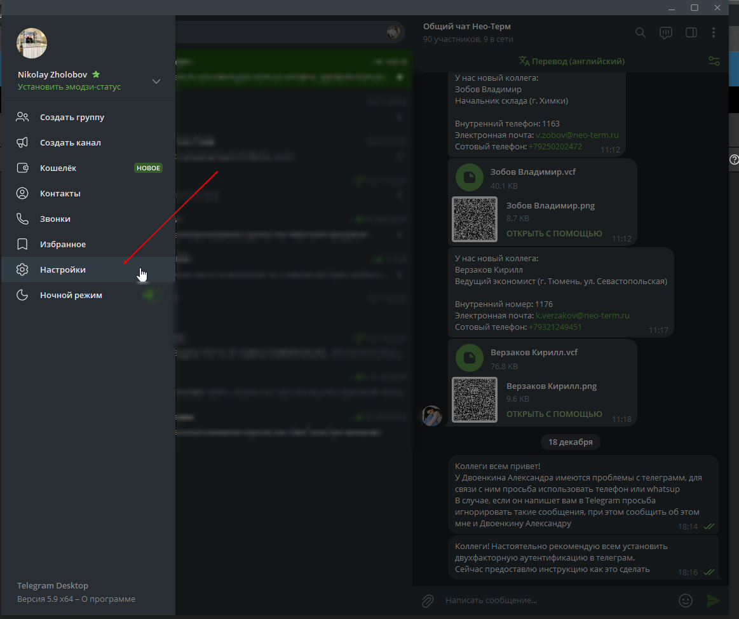The width and height of the screenshot is (739, 619).
Task: Open the Верзаков Кирилл.png QR code thumbnail
Action: [x=475, y=400]
